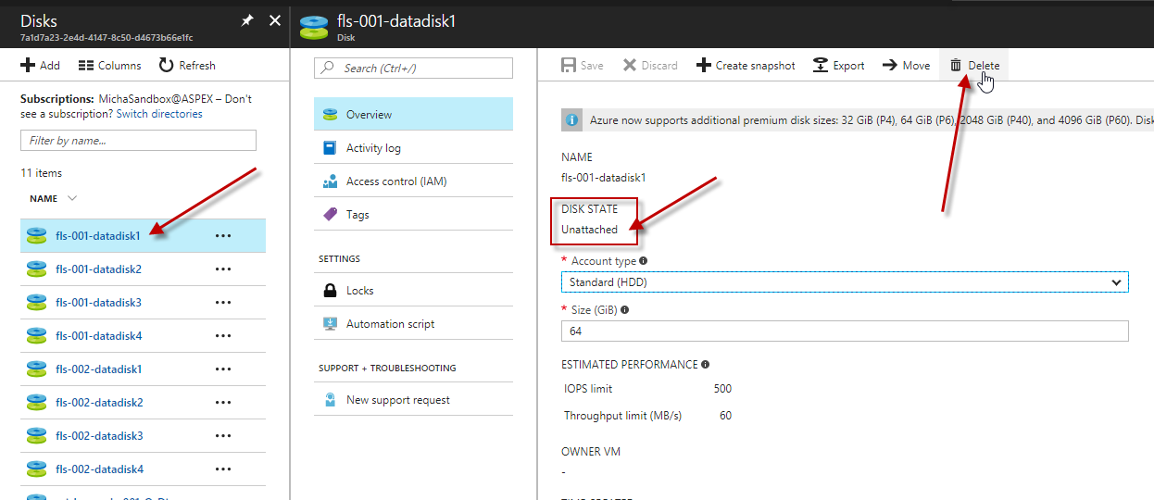1154x500 pixels.
Task: Click the 'Unattached' disk state value
Action: [589, 230]
